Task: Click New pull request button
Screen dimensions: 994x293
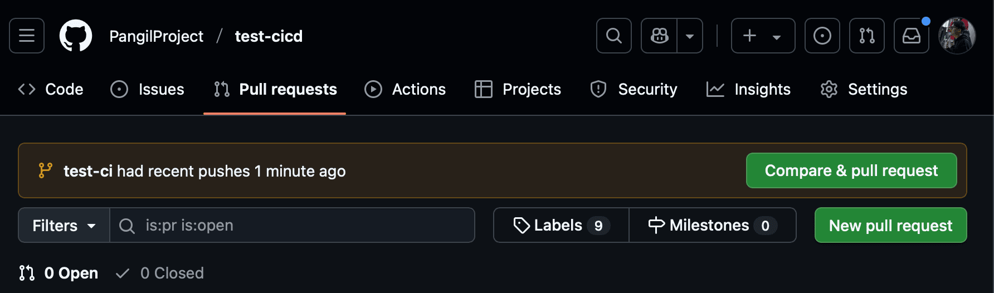Action: point(890,225)
